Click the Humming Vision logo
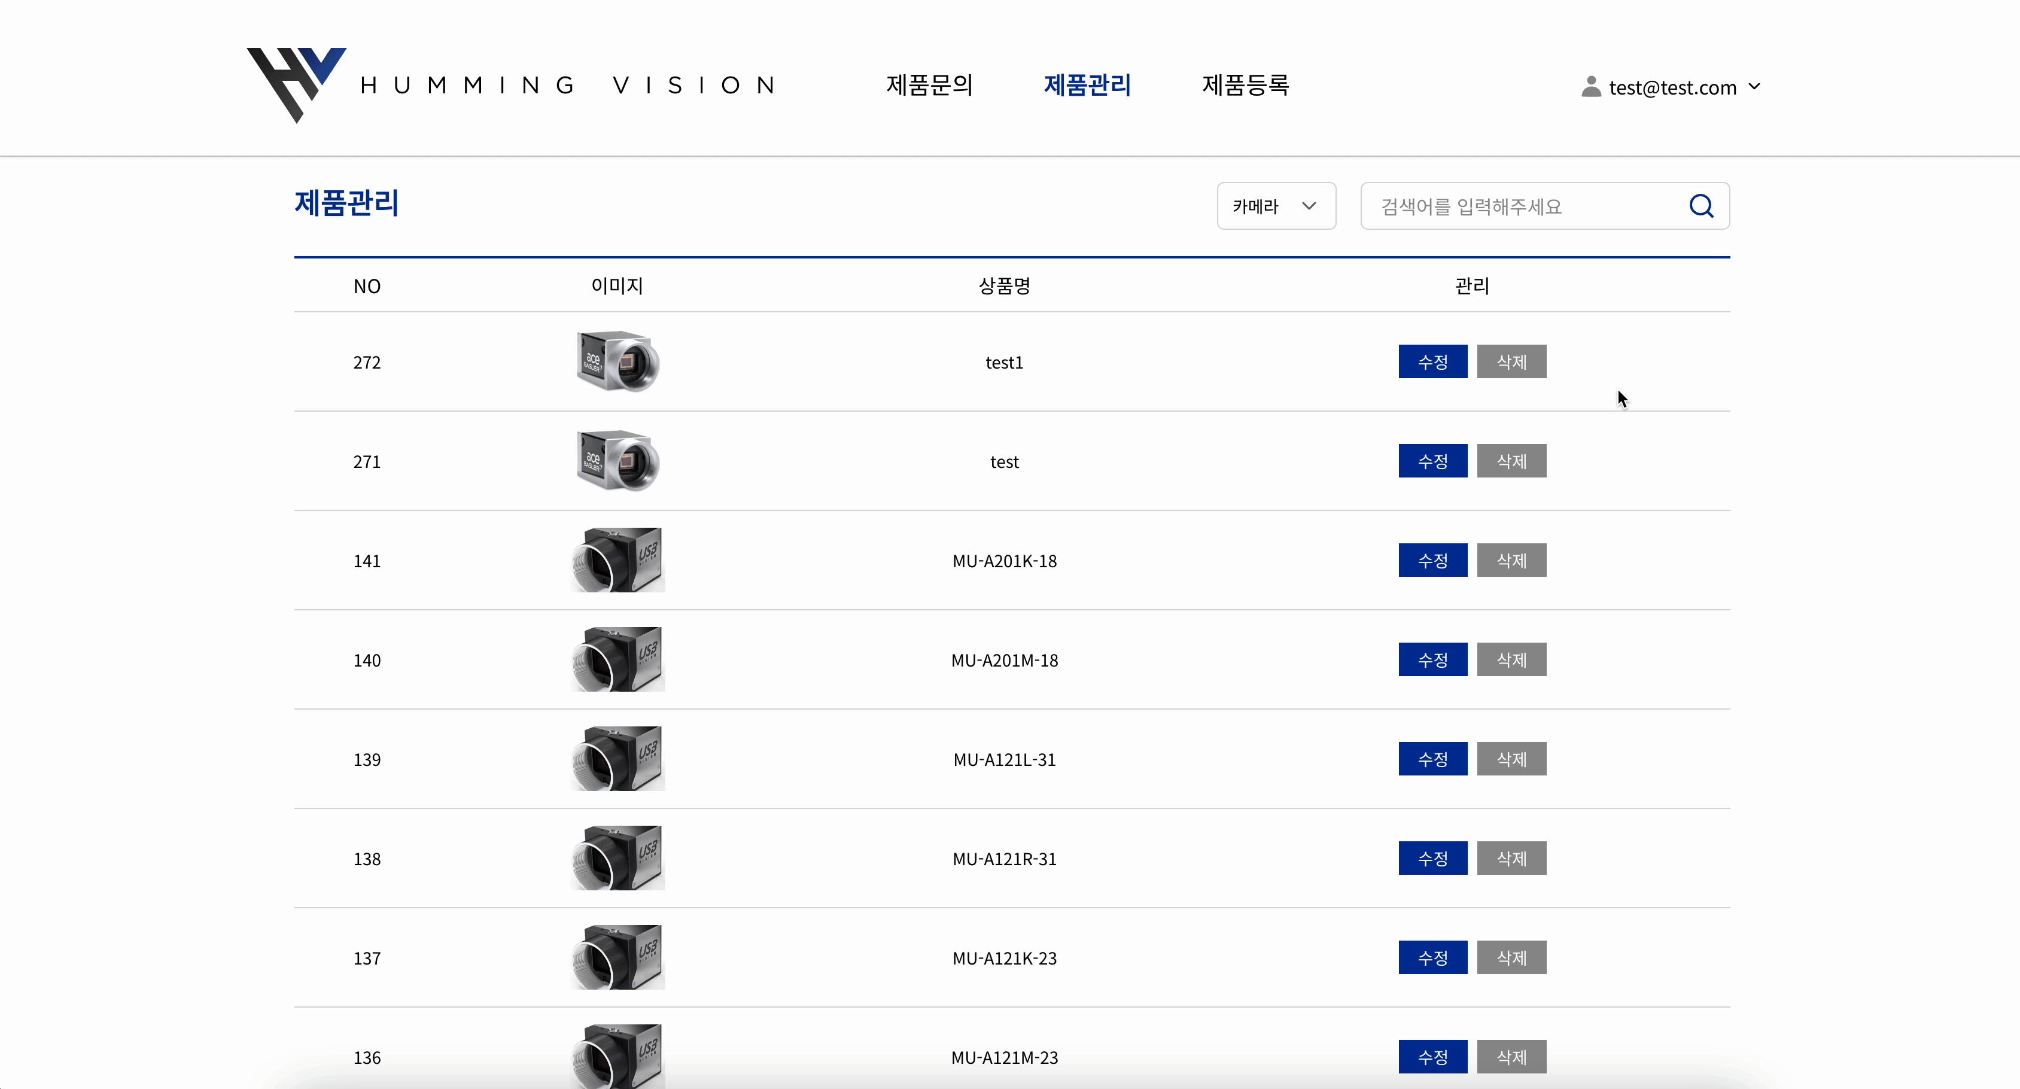 (298, 85)
